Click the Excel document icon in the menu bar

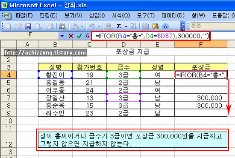pos(7,16)
